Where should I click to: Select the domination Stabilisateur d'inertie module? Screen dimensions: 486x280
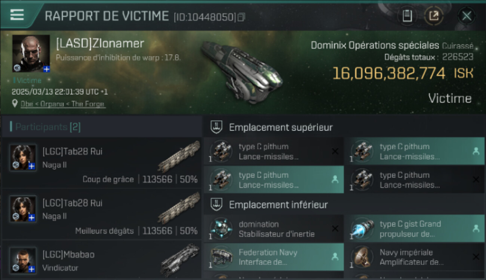274,229
